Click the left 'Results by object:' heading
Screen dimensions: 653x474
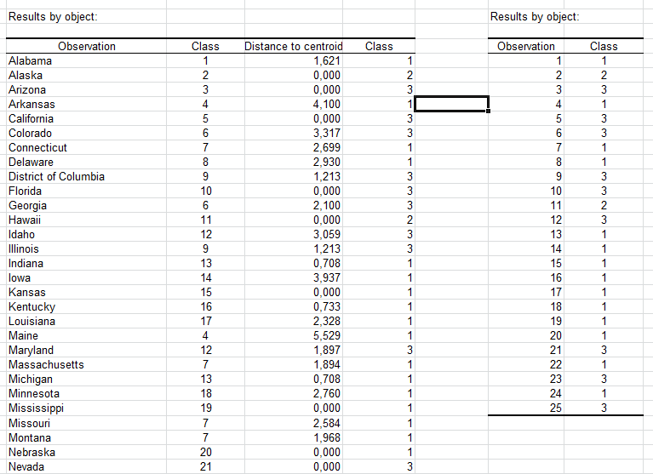click(53, 17)
